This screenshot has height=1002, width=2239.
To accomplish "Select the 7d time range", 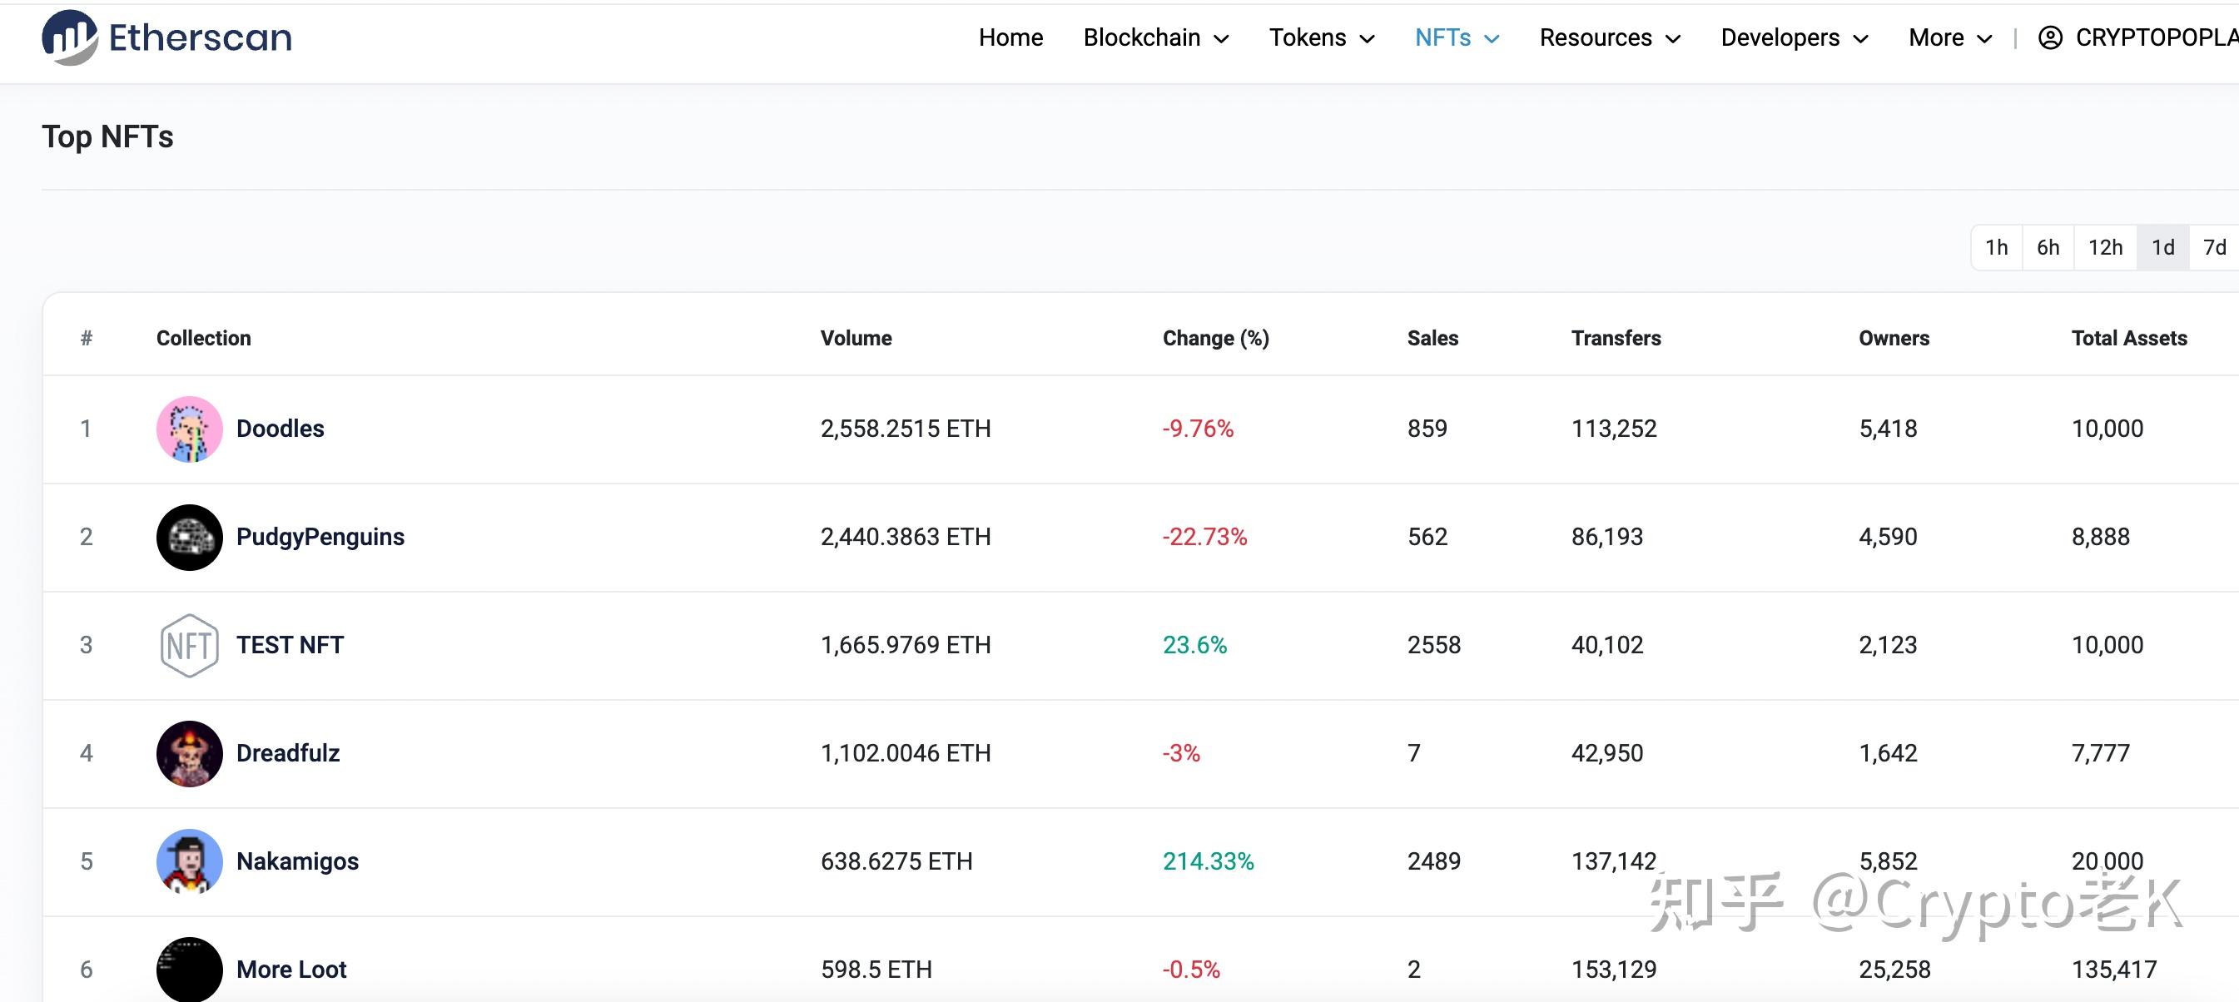I will point(2214,248).
